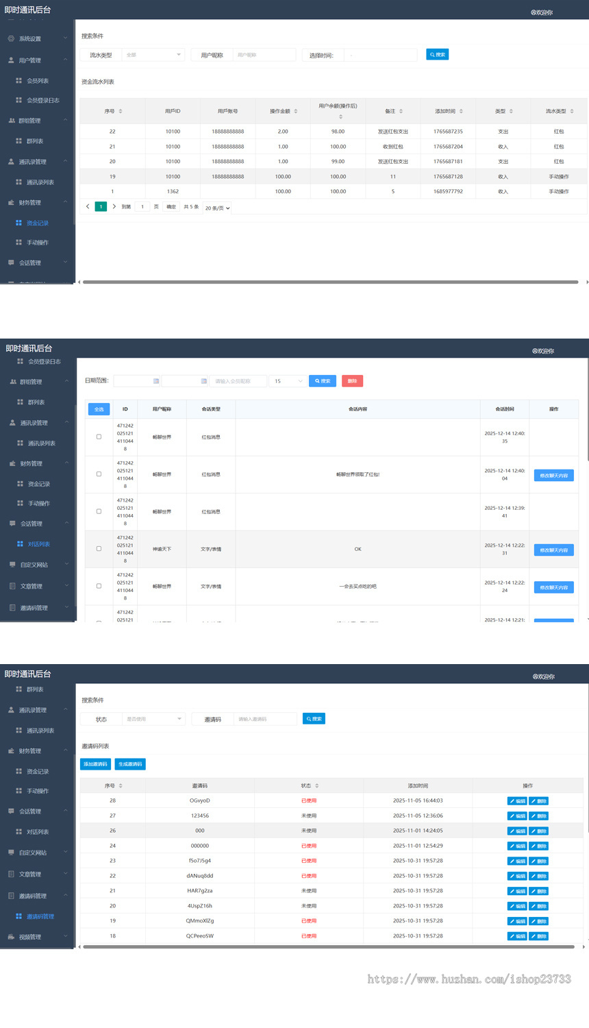Open 手动操作 on fund records page sidebar

(38, 243)
